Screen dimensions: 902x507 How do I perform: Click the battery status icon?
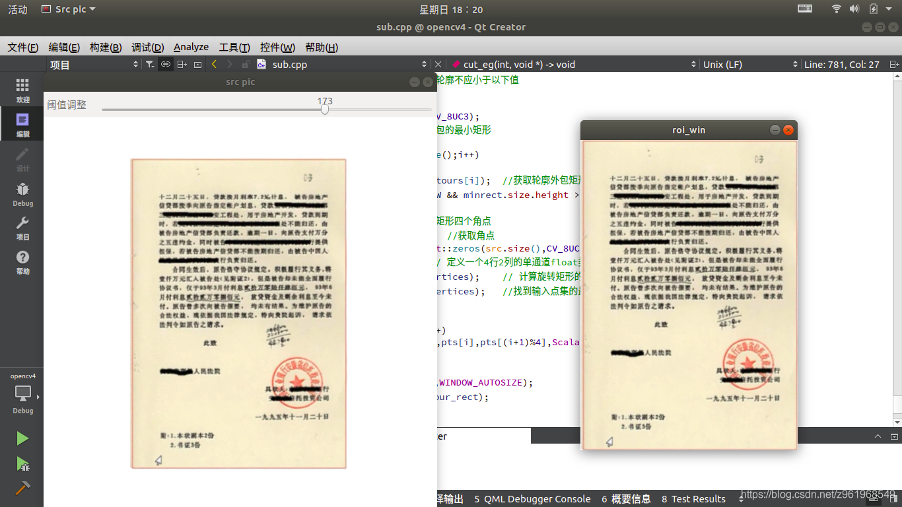[874, 9]
